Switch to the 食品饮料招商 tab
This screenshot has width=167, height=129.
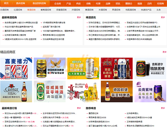click(39, 3)
